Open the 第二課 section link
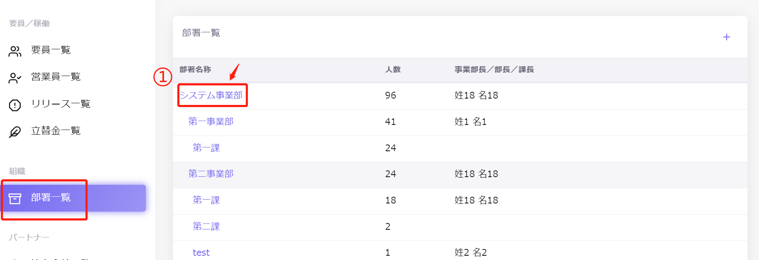 point(206,226)
